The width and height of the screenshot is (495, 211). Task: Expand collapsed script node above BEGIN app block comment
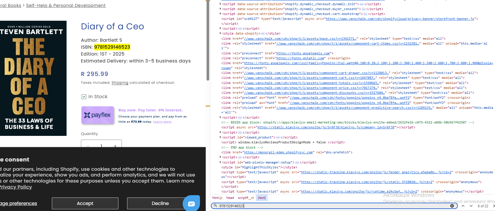tap(220, 117)
